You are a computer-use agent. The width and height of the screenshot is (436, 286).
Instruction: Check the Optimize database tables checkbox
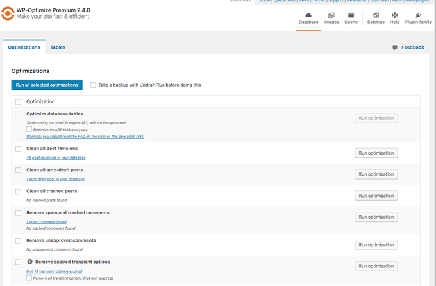pos(19,114)
